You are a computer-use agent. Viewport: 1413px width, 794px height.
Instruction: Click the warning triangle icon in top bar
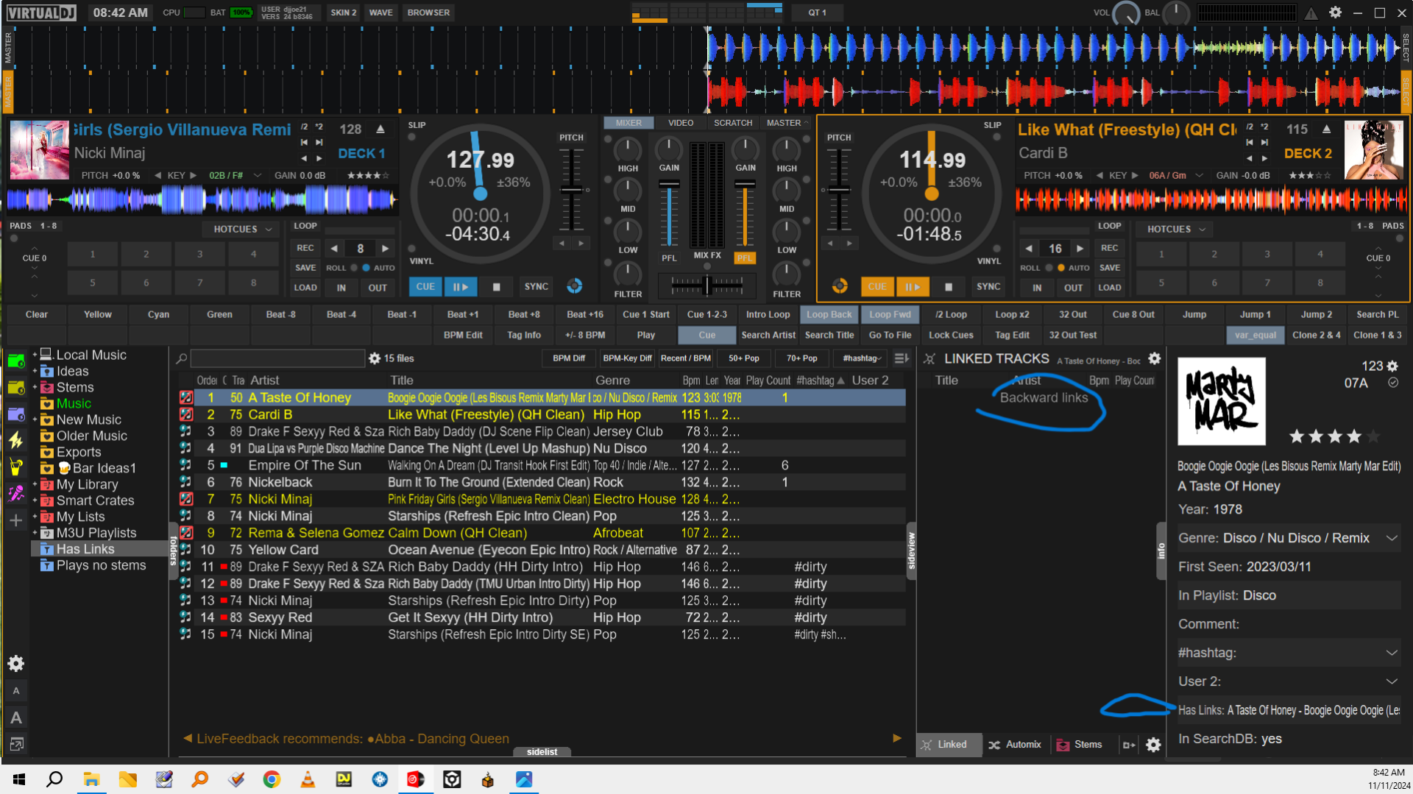coord(1311,13)
